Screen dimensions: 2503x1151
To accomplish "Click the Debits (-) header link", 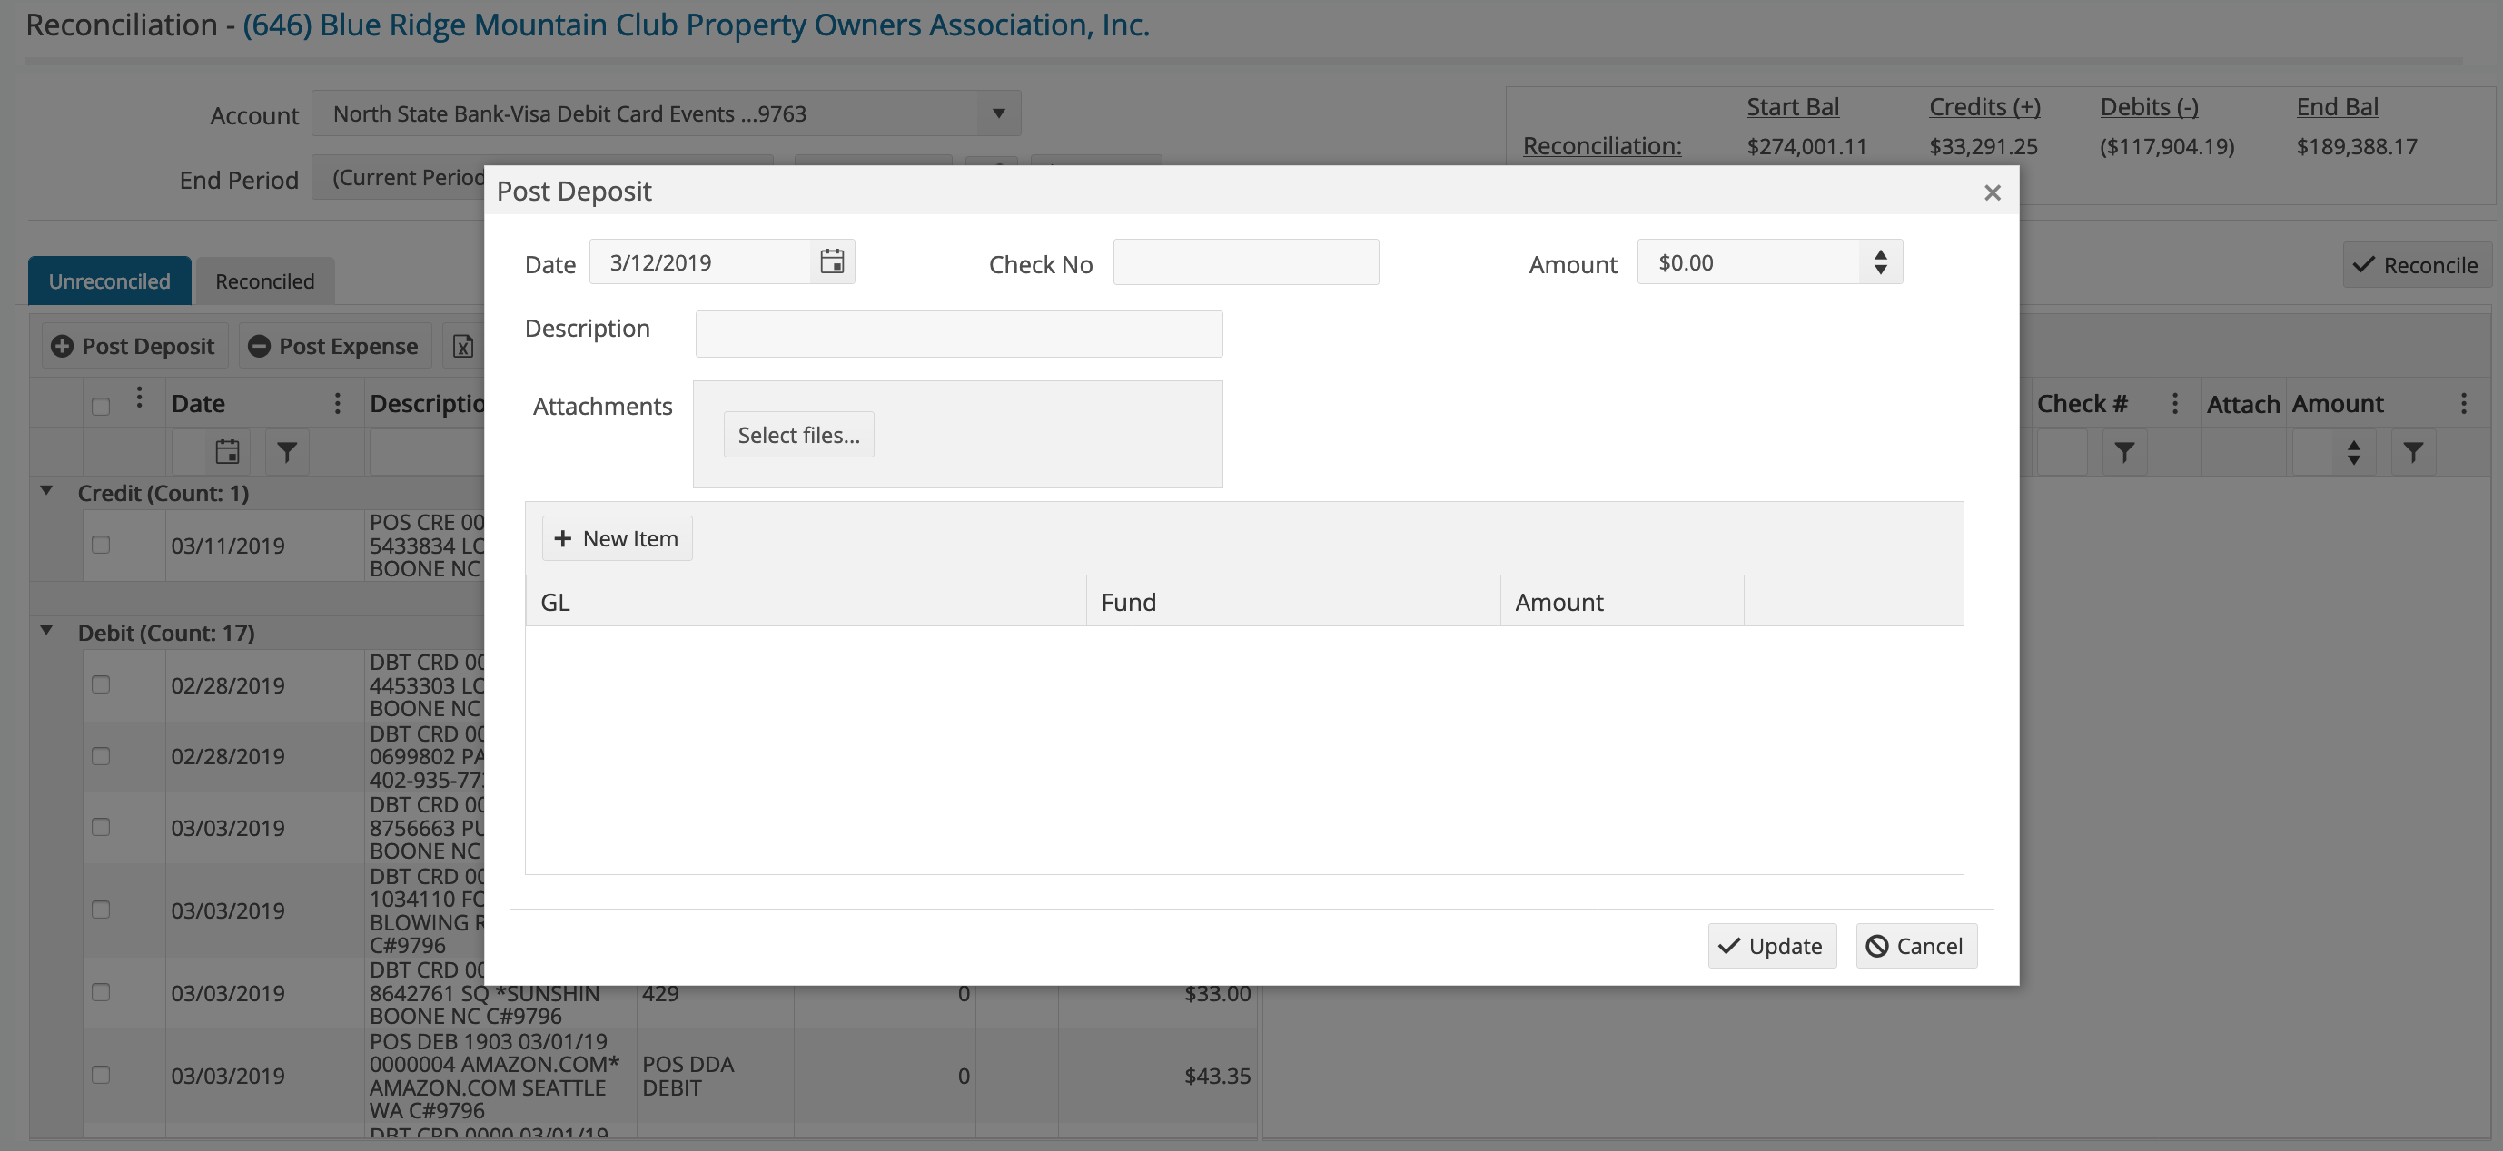I will (2150, 107).
